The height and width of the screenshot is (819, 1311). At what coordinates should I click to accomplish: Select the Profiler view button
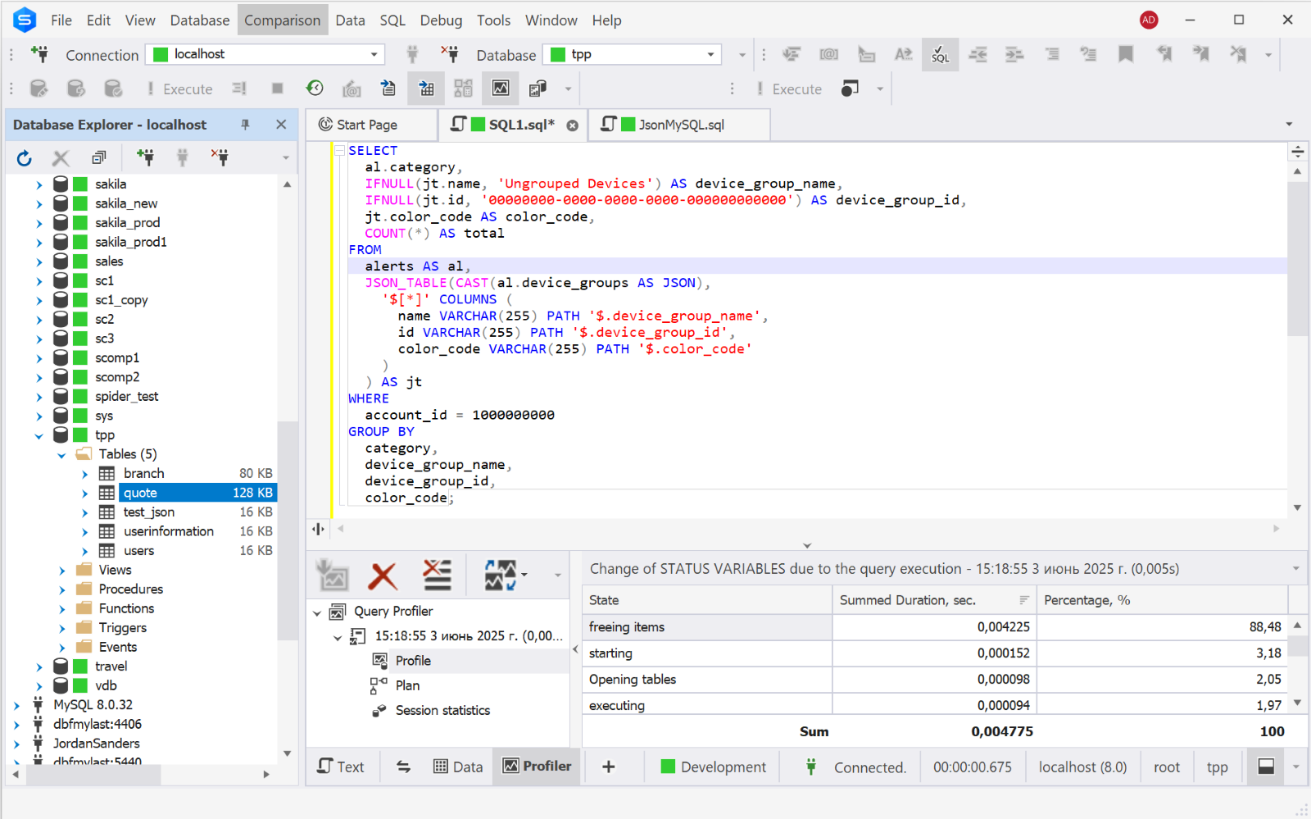537,767
